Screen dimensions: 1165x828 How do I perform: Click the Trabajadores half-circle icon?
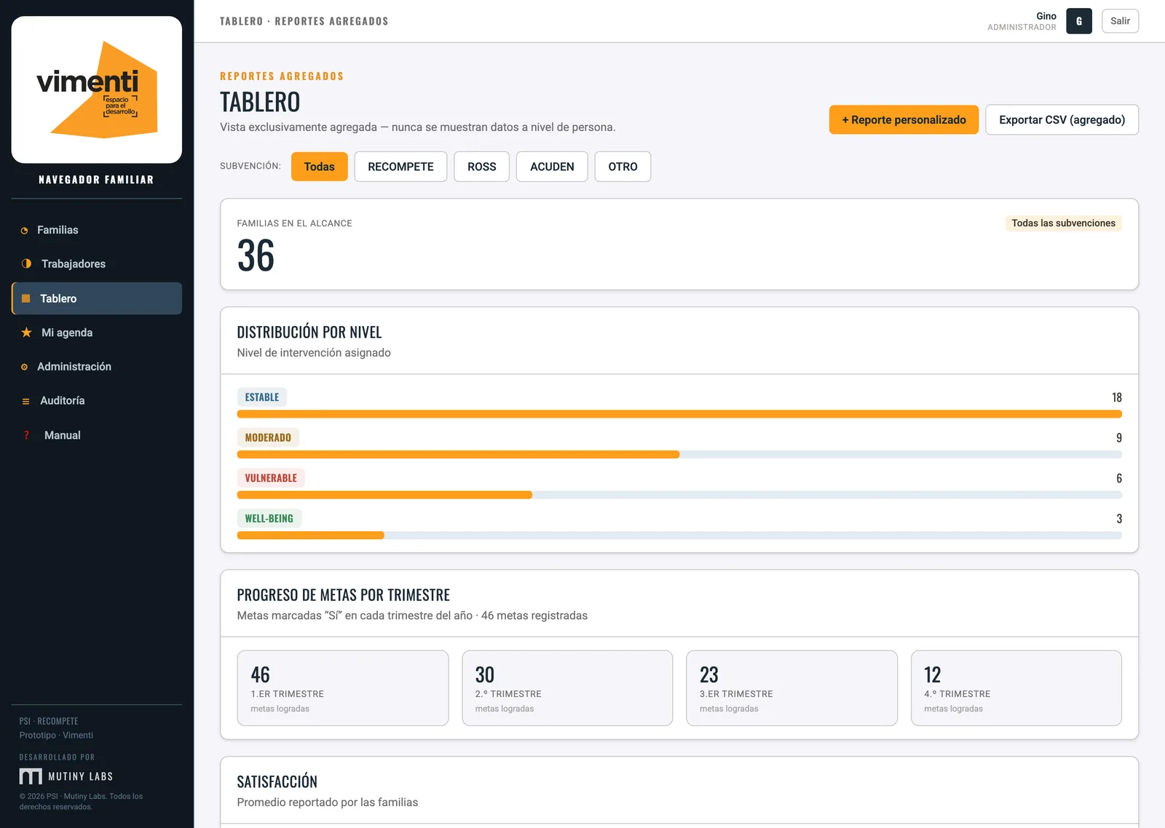(26, 263)
